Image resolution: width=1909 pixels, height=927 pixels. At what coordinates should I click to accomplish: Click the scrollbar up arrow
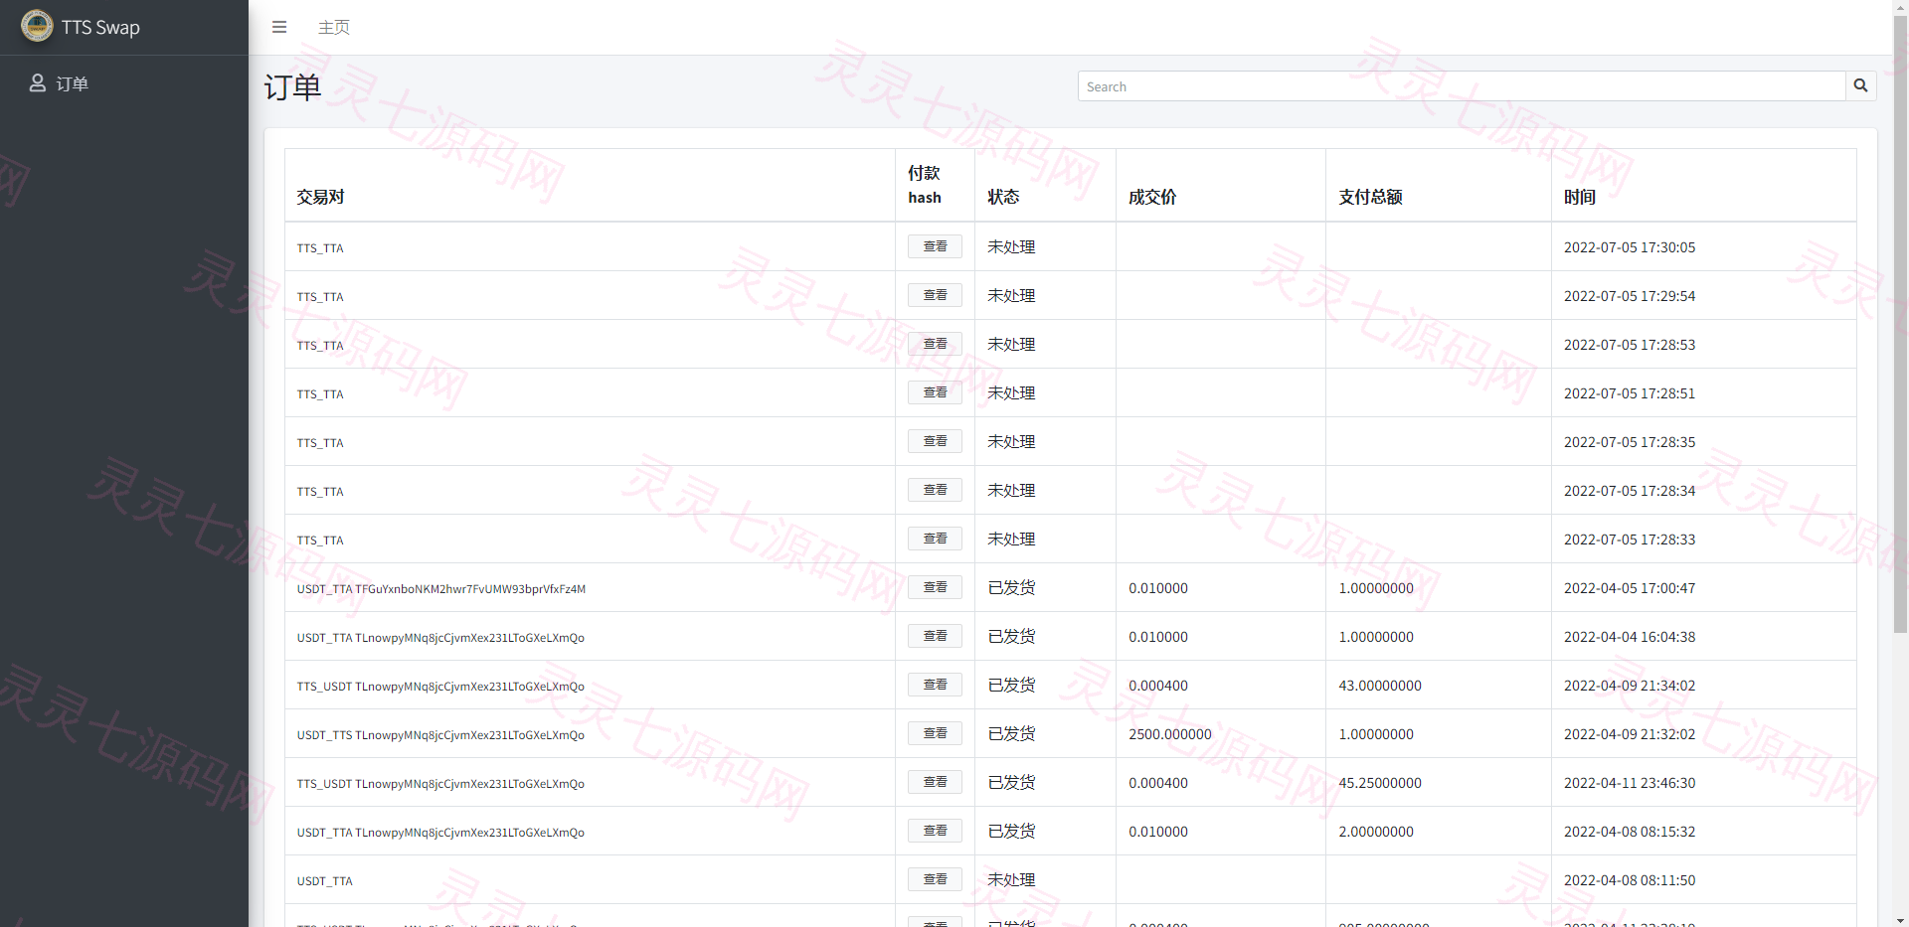coord(1900,7)
